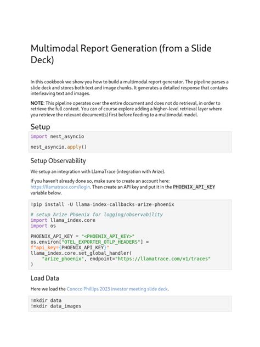Click the 'import os' code line
260x347 pixels.
[43, 226]
